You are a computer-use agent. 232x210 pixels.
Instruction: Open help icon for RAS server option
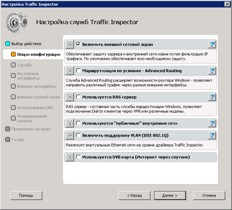pyautogui.click(x=212, y=97)
